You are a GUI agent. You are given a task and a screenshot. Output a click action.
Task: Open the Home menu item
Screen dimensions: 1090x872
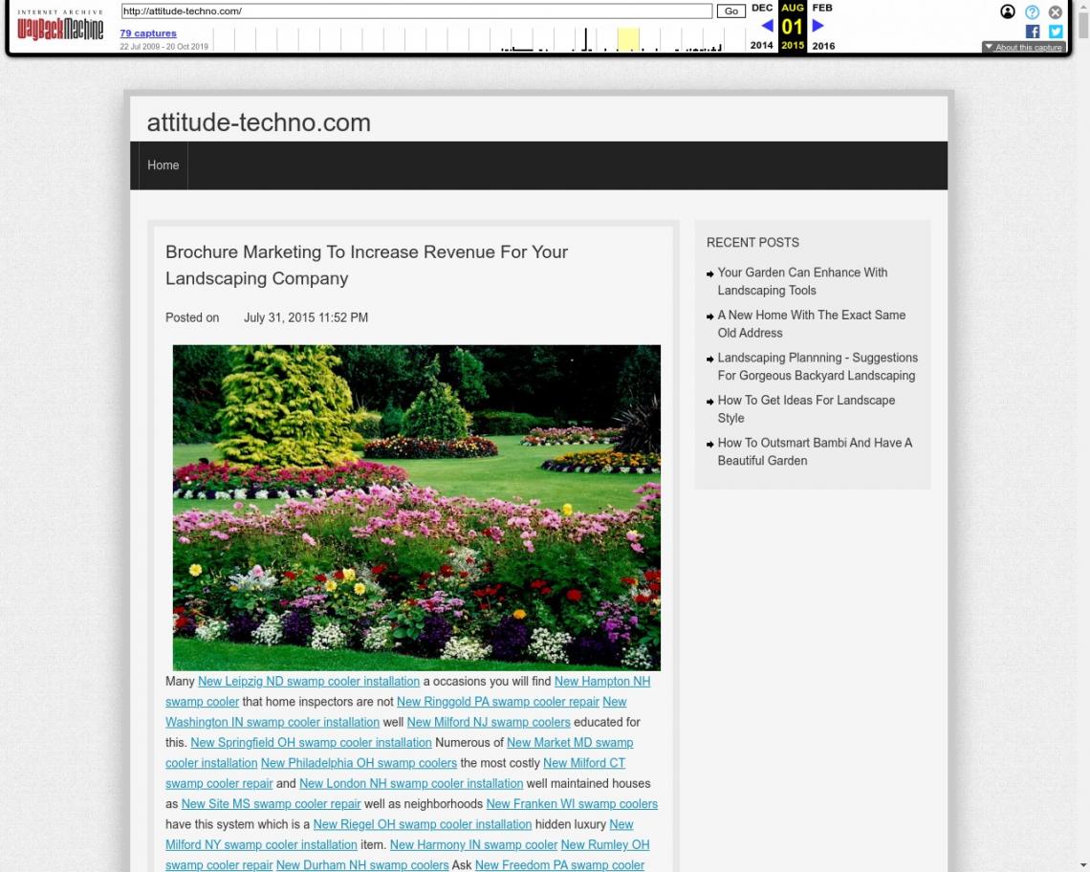(163, 165)
